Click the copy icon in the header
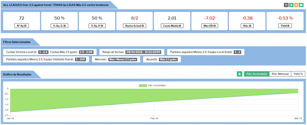307x125 pixels. click(286, 5)
